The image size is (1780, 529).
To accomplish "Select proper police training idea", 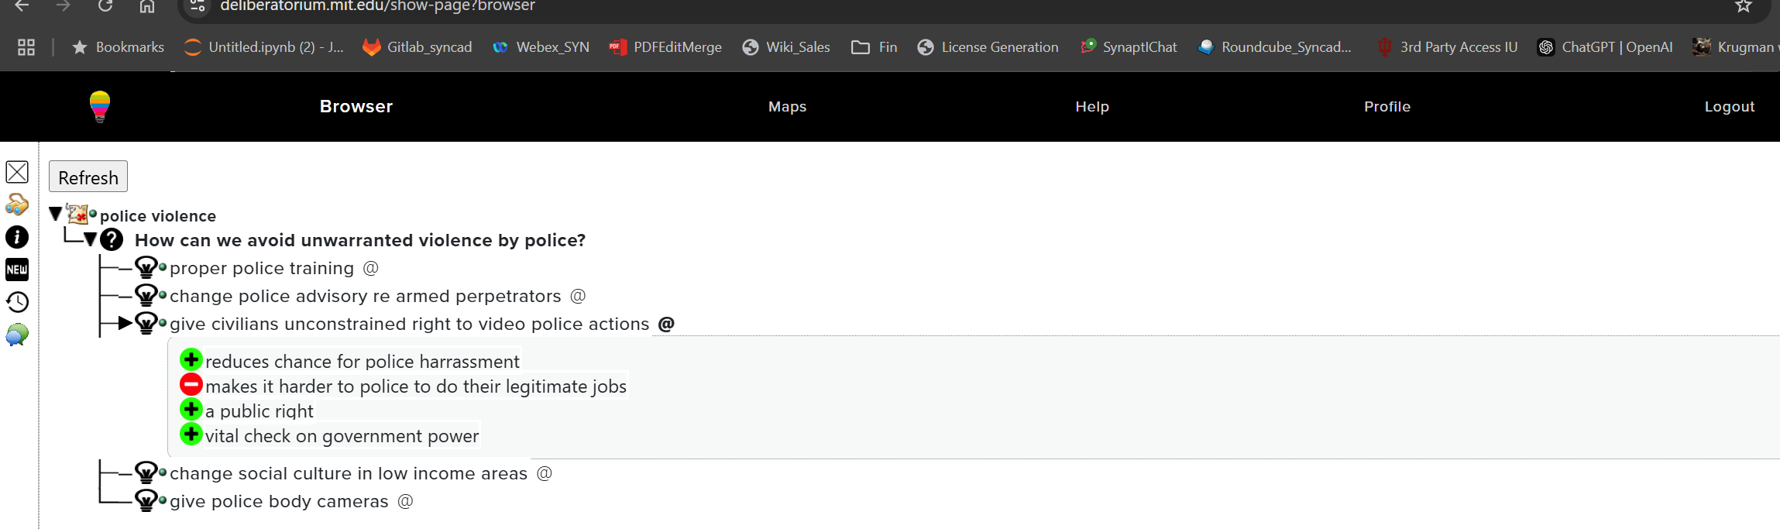I will (262, 268).
